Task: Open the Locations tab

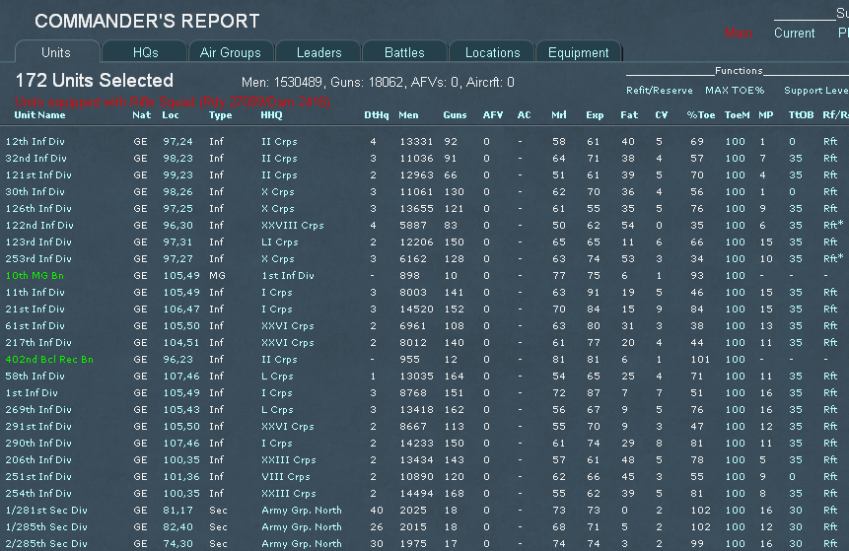Action: point(492,52)
